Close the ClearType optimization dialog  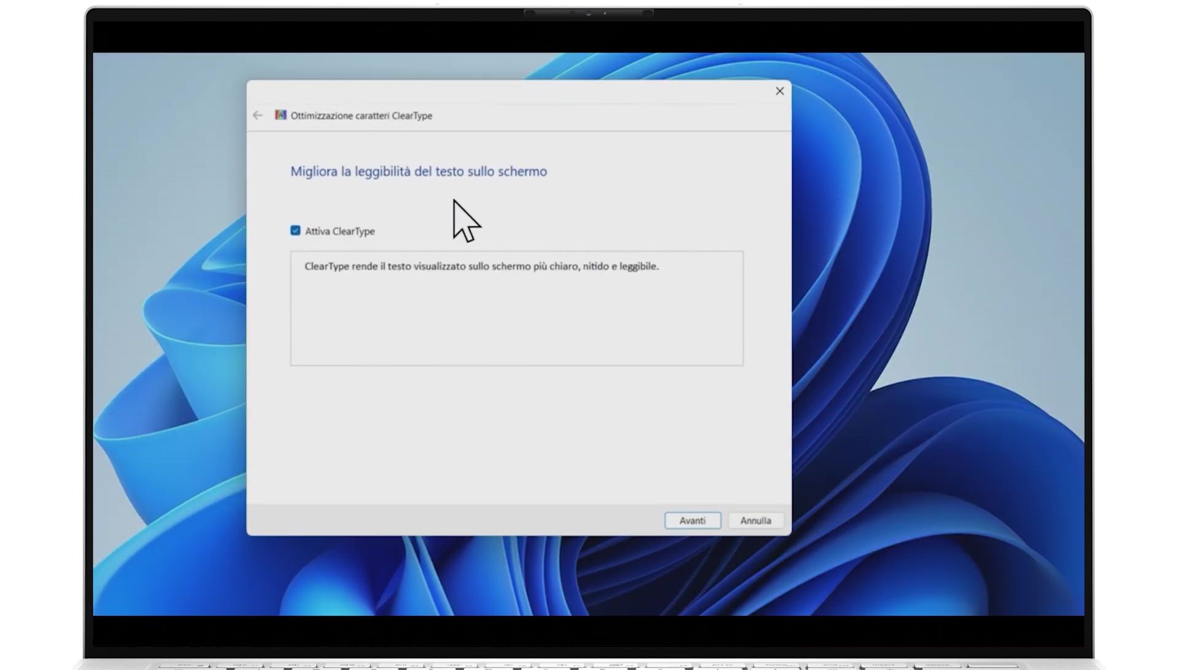pyautogui.click(x=779, y=91)
